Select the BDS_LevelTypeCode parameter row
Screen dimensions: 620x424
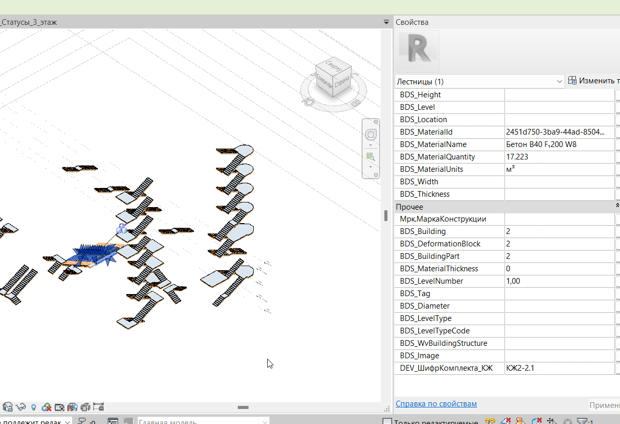[504, 330]
